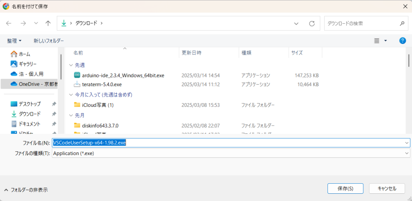Select ギャラリー in the navigation pane

click(x=27, y=64)
